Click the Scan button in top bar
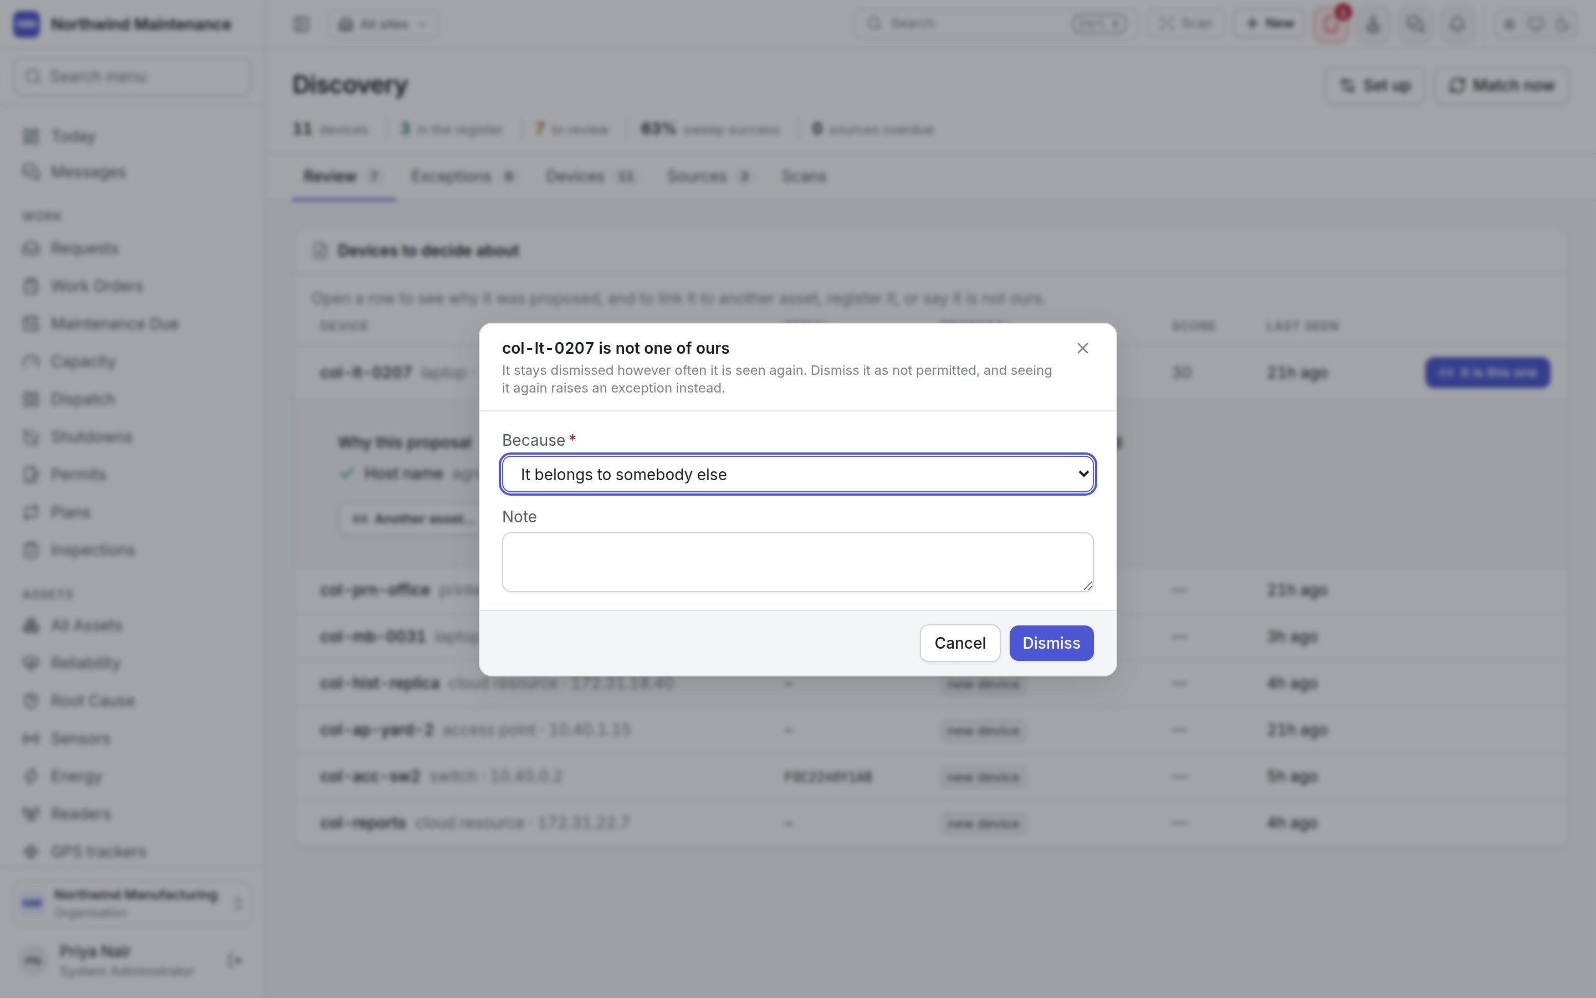This screenshot has width=1596, height=998. [1186, 24]
